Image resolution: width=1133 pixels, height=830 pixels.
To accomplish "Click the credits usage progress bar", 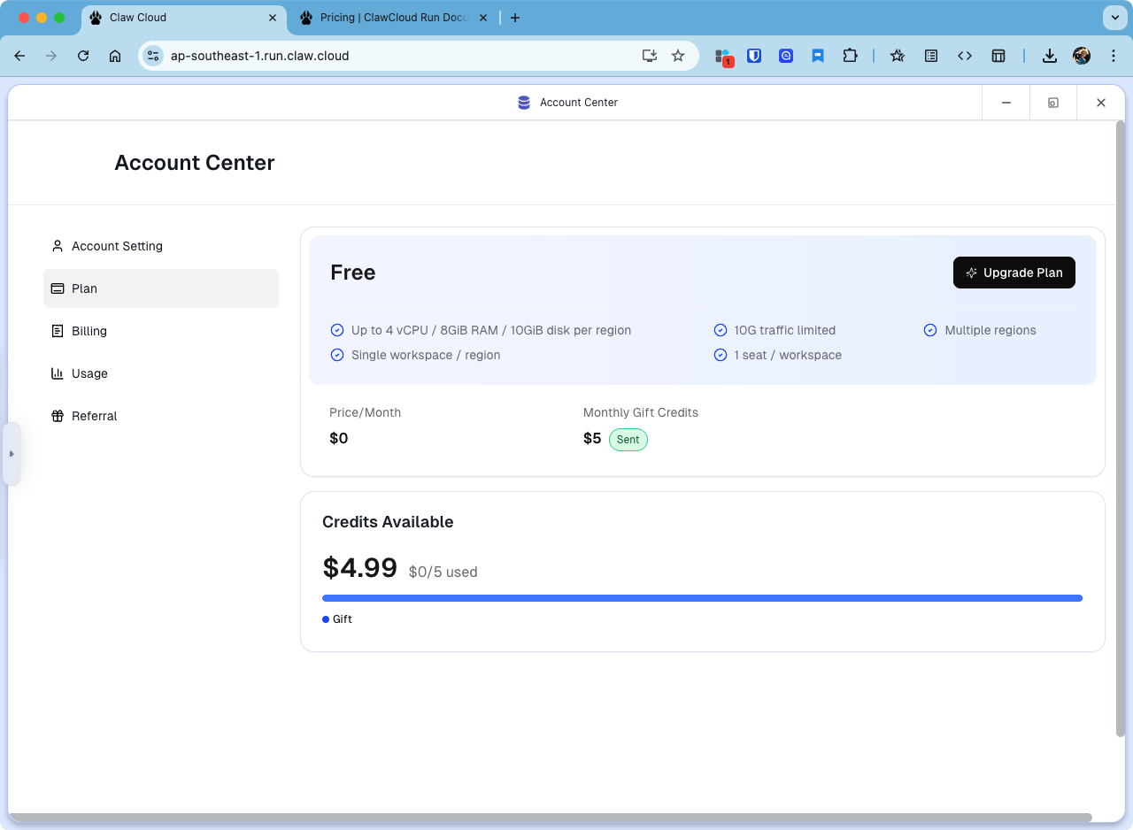I will (x=702, y=598).
